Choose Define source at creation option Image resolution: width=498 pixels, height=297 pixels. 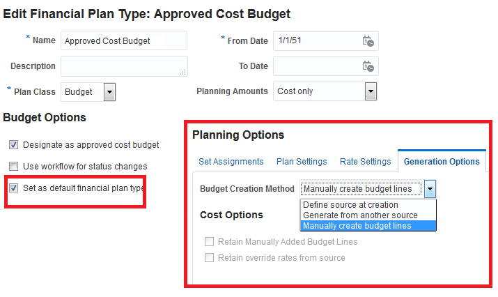pos(350,205)
